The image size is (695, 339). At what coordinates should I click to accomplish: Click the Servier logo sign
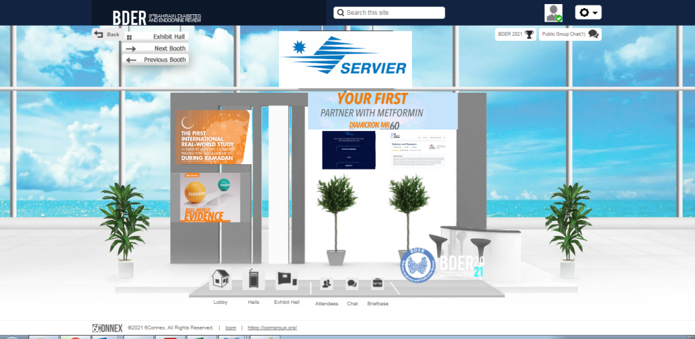coord(345,58)
